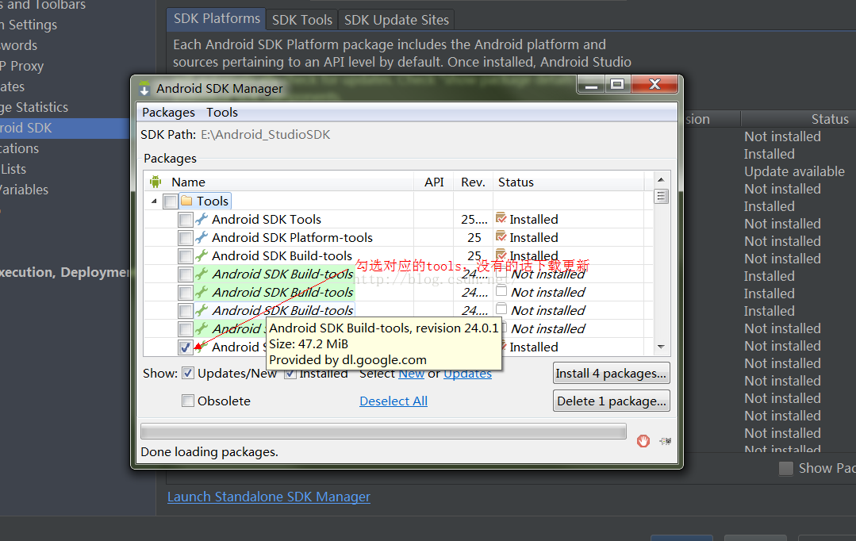
Task: Click the package list scrollbar thumb
Action: point(661,196)
